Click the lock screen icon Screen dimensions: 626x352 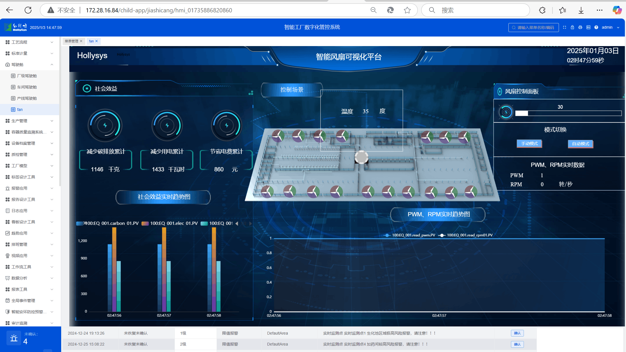point(572,27)
